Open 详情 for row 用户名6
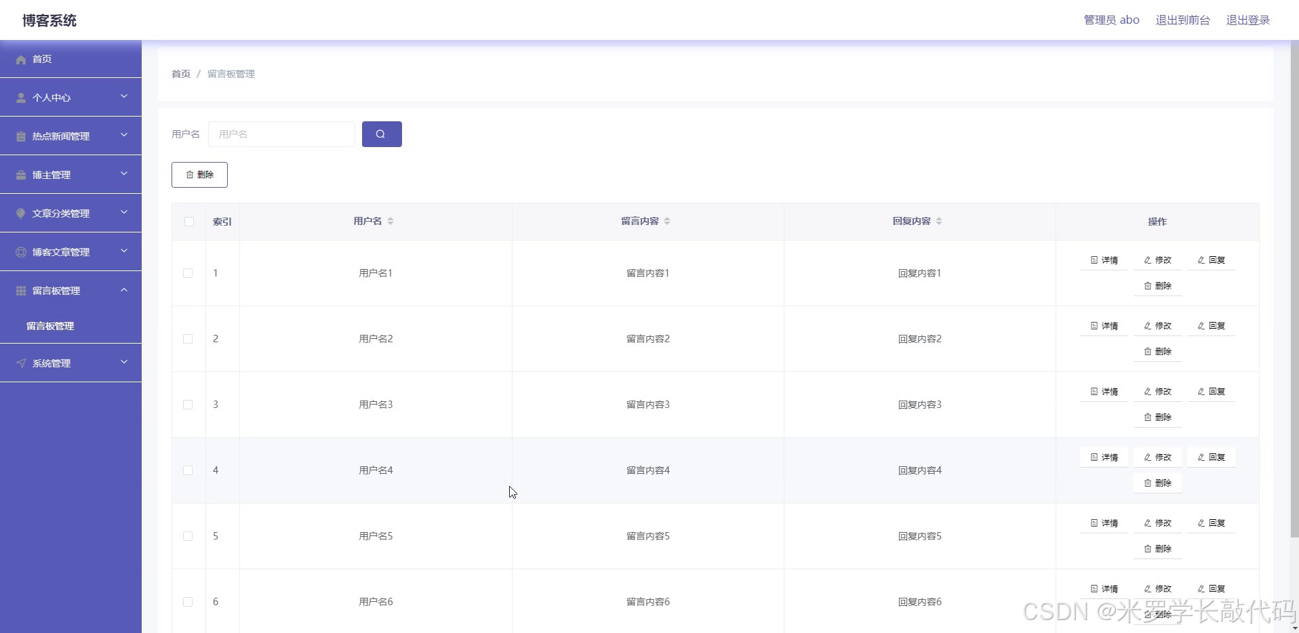Screen dimensions: 1299x633 [1104, 589]
